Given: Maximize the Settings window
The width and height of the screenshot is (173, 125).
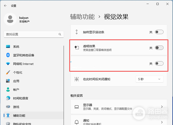Looking at the screenshot, I should pyautogui.click(x=157, y=4).
